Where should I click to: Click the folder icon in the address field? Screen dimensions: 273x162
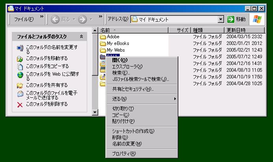134,19
